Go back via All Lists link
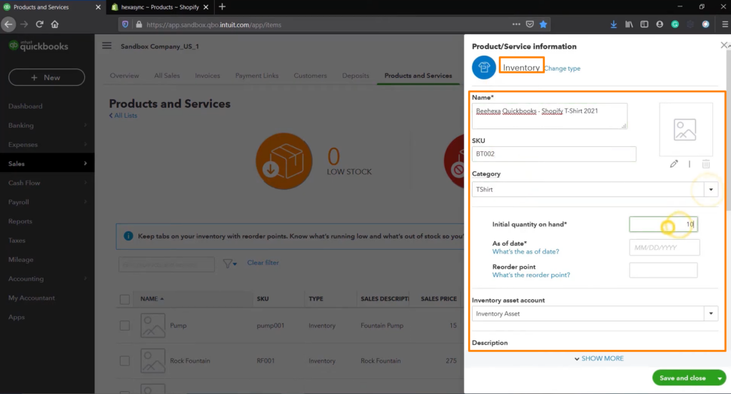This screenshot has height=394, width=731. [123, 116]
